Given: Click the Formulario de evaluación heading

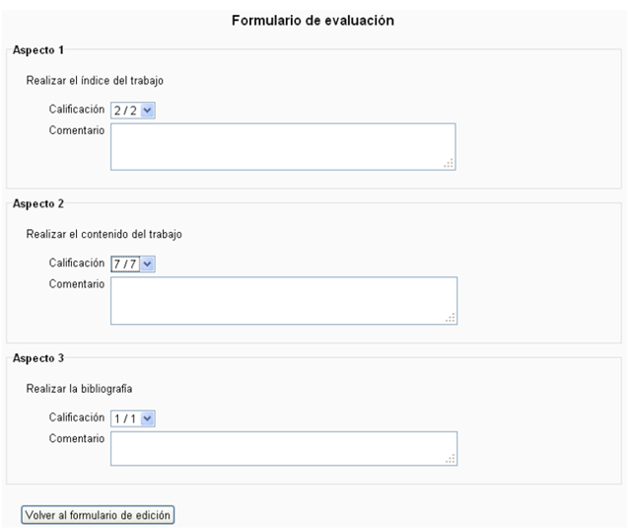Looking at the screenshot, I should pos(314,20).
